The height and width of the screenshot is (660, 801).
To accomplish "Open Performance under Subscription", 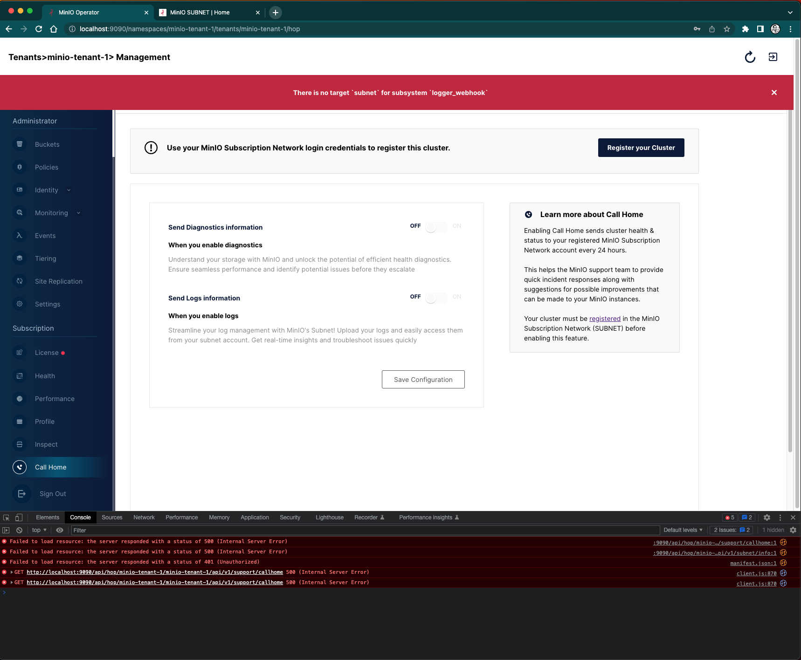I will [55, 399].
